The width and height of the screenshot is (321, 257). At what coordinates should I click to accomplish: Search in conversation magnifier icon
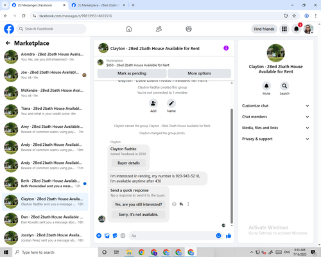click(284, 86)
